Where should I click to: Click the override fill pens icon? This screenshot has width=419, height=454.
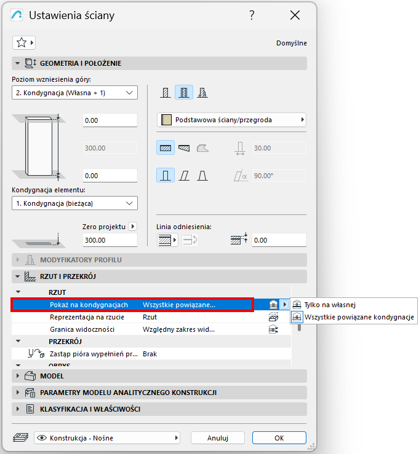(36, 353)
